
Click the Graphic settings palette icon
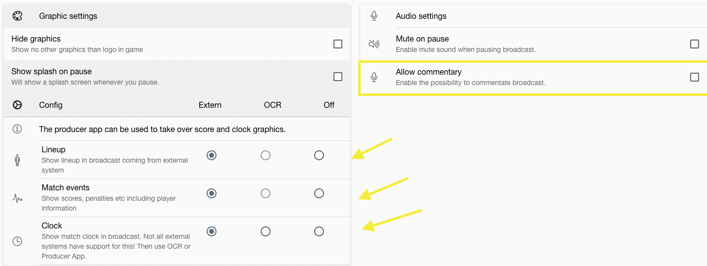click(17, 16)
